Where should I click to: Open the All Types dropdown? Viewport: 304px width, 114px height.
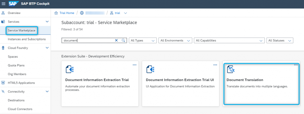click(x=143, y=41)
